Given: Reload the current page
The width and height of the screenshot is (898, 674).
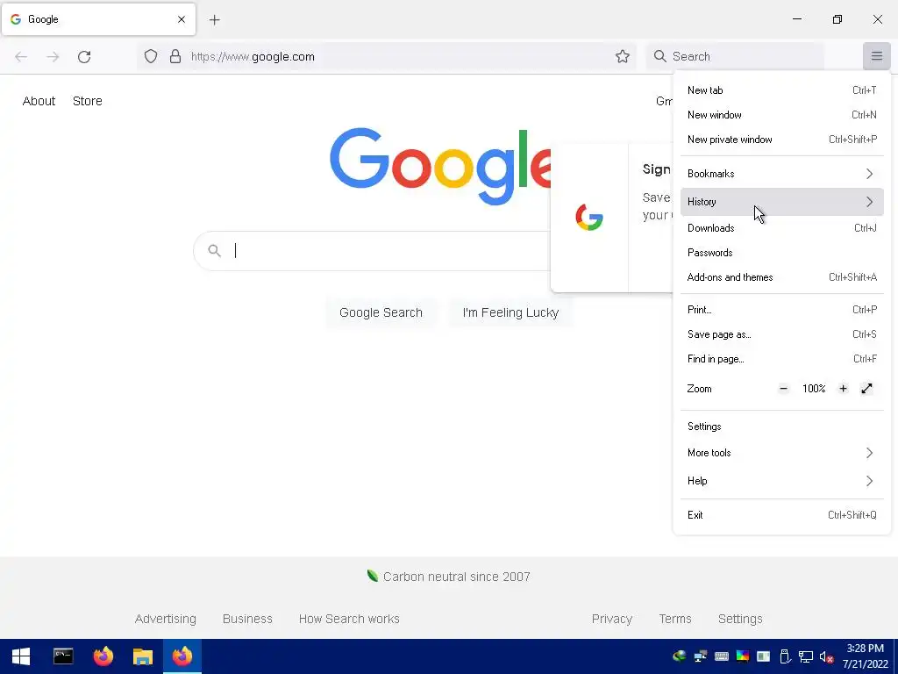Looking at the screenshot, I should [x=84, y=57].
